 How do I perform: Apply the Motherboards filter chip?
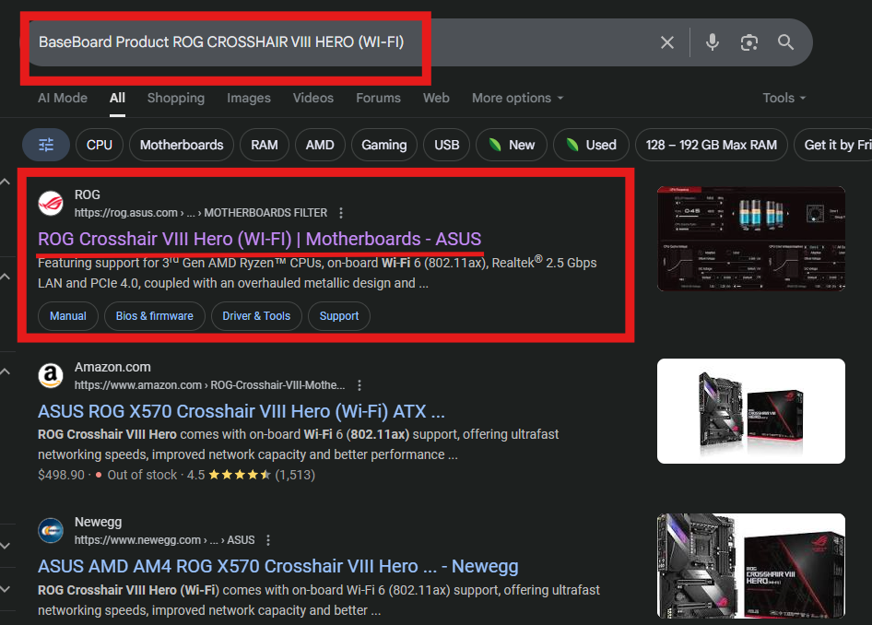[182, 145]
